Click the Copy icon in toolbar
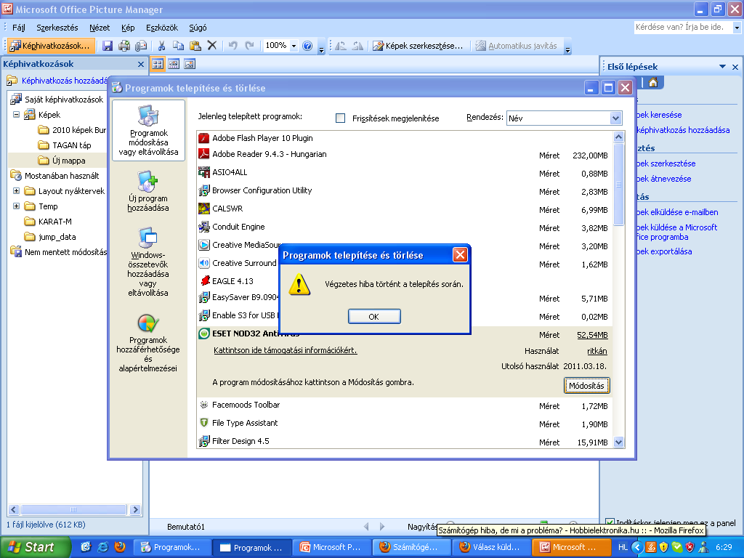The image size is (744, 558). click(x=179, y=46)
